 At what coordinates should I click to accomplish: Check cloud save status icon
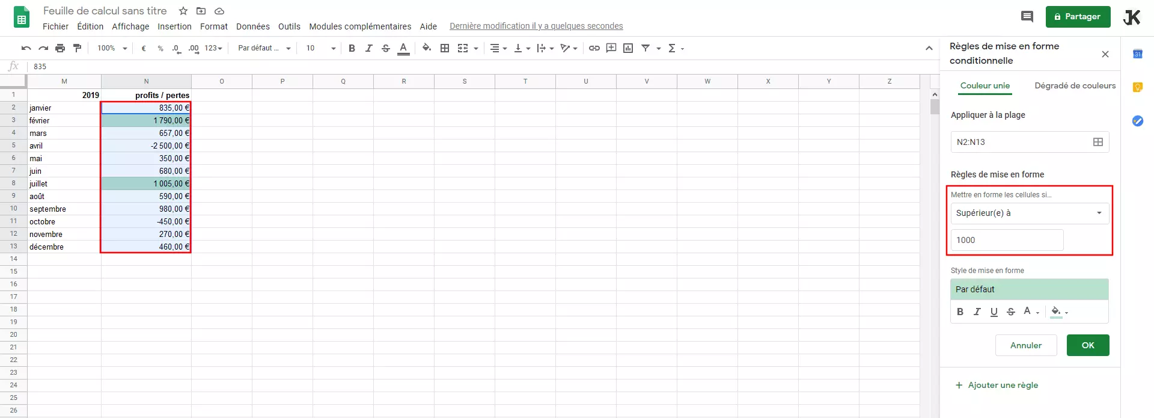[219, 11]
